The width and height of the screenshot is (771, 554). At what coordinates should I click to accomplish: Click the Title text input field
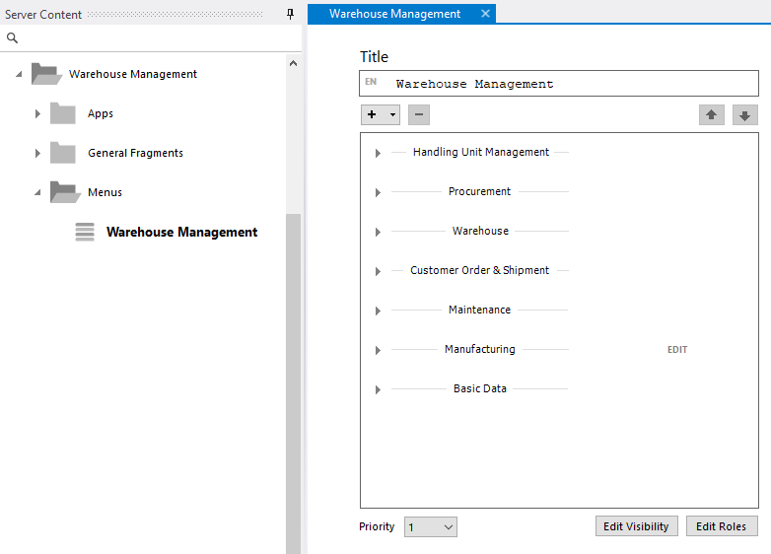point(572,84)
